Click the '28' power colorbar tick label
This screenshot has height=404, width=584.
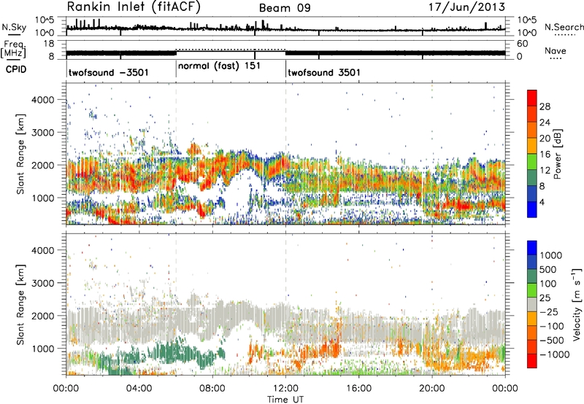(x=545, y=106)
